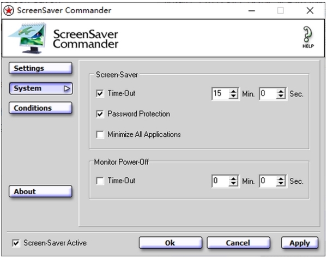Click the ScreenSaver Commander monitor logo
This screenshot has height=258, width=327.
pos(28,38)
